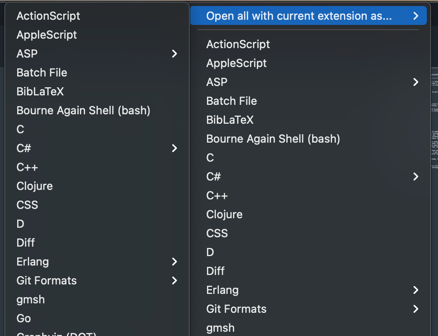Choose ActionScript in the main syntax list
The height and width of the screenshot is (336, 438).
48,16
